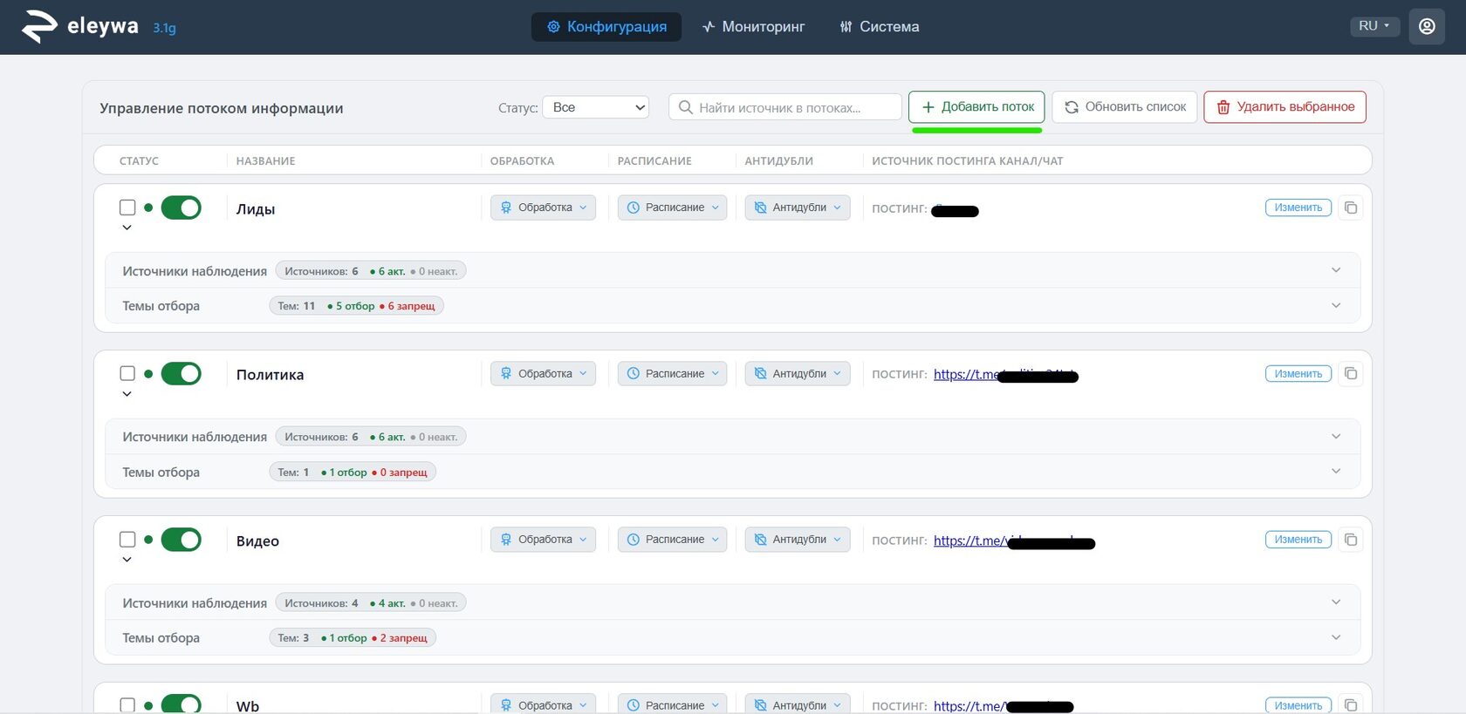Viewport: 1466px width, 714px height.
Task: Open Расписание dropdown for Видео
Action: point(672,540)
